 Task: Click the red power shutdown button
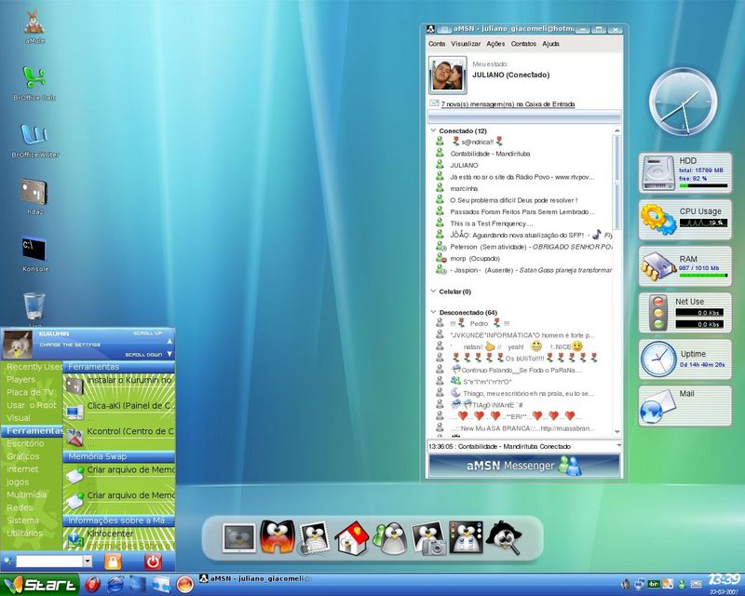153,562
